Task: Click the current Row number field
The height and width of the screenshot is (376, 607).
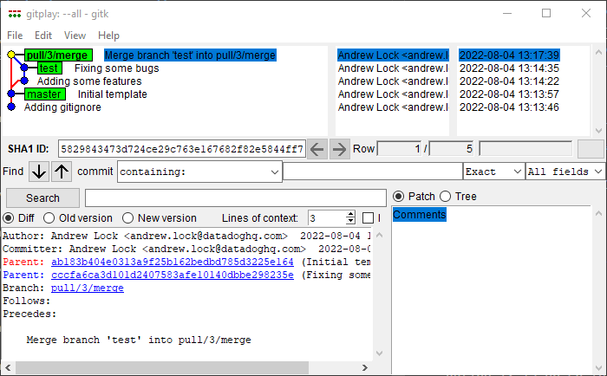Action: [399, 148]
